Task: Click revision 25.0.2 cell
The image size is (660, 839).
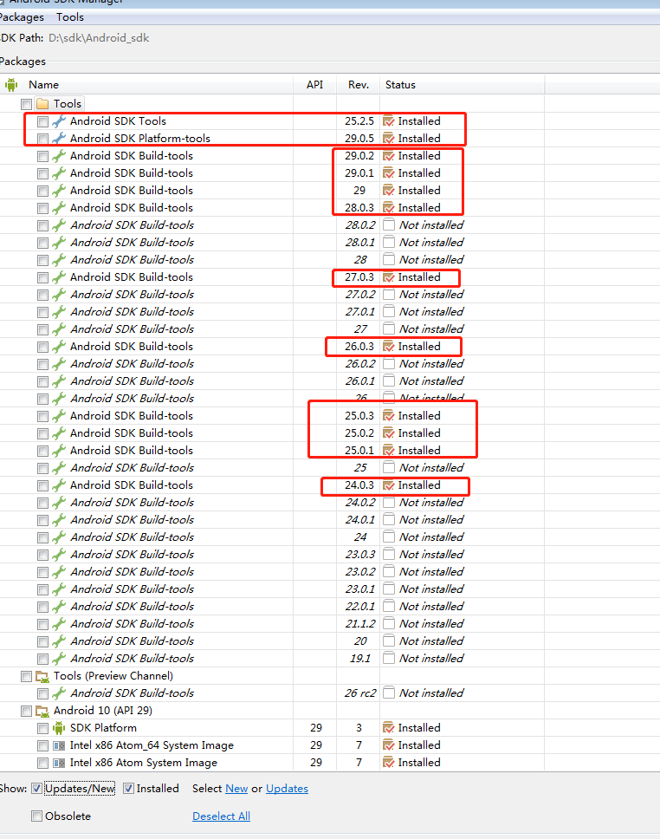Action: [359, 433]
